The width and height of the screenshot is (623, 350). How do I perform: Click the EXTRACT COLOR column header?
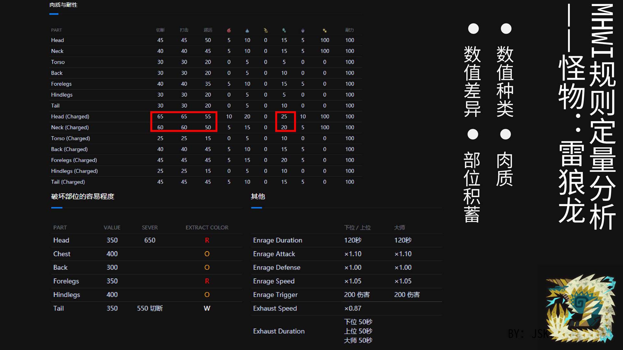(x=207, y=227)
